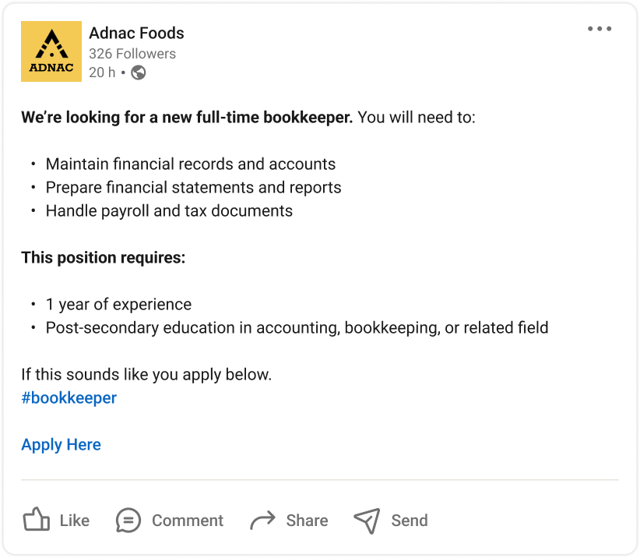Click the #bookkeeper hashtag
Viewport: 640px width, 558px height.
pyautogui.click(x=69, y=397)
